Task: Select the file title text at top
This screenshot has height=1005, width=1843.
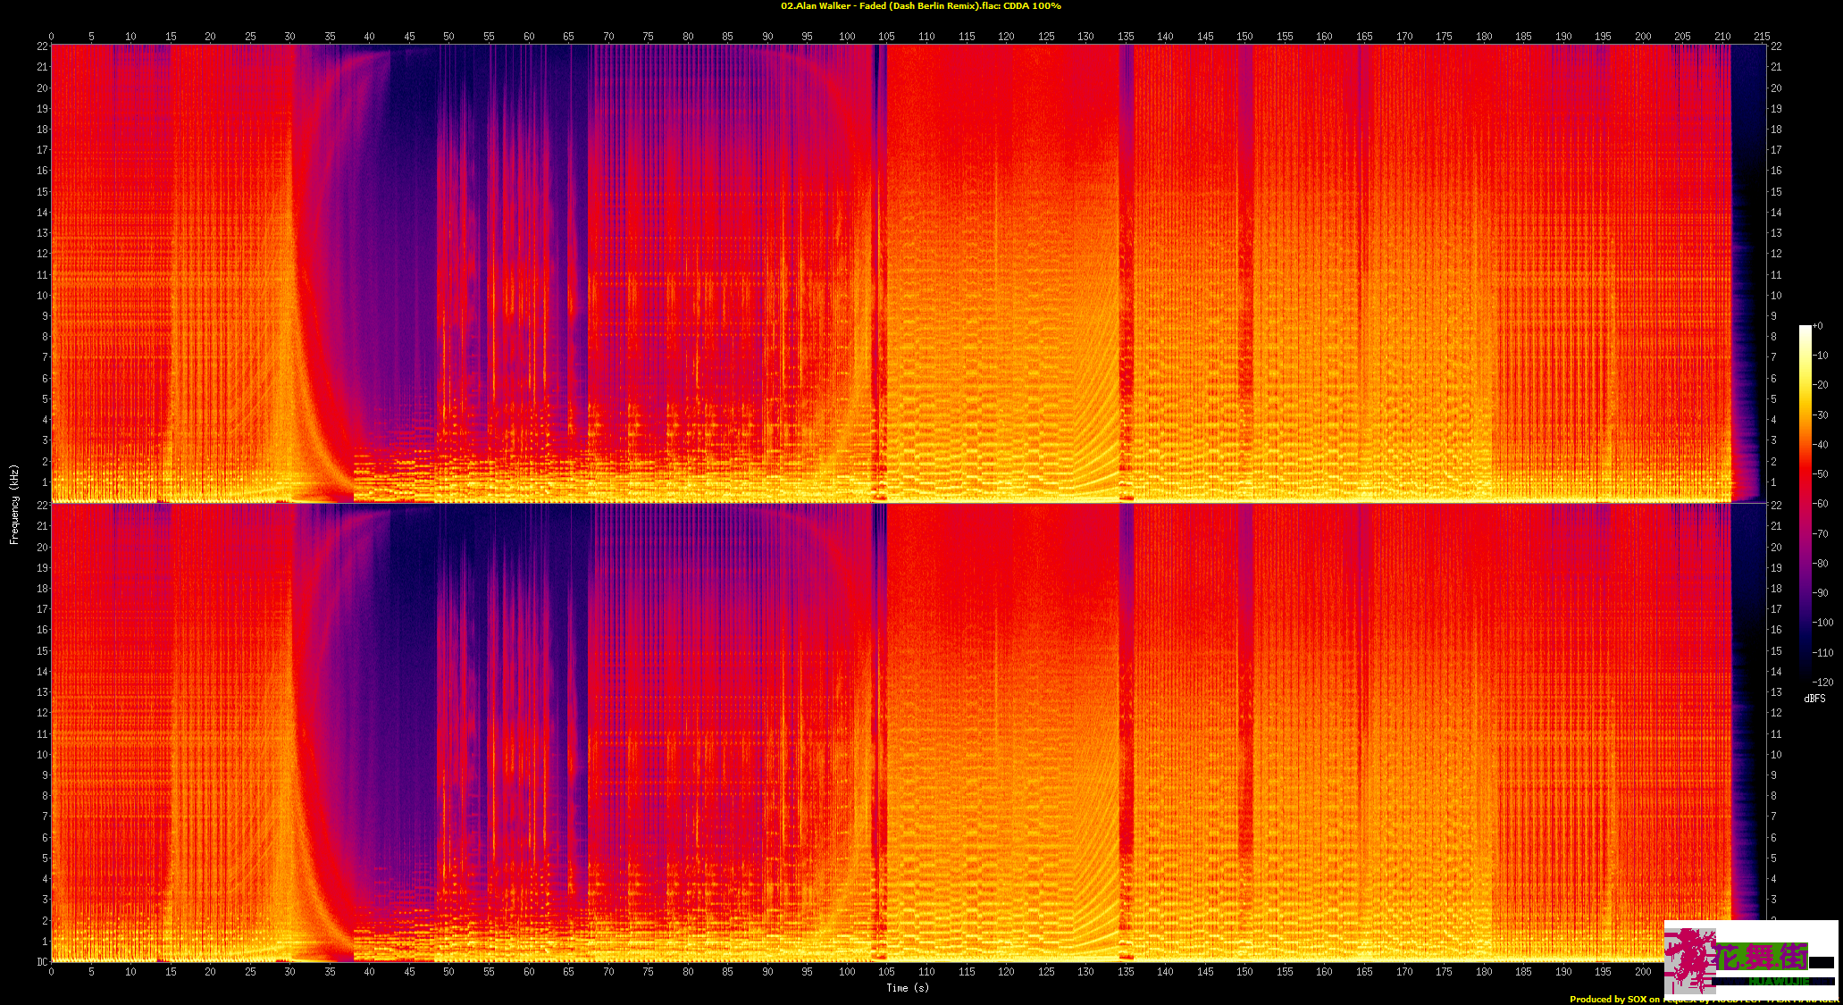Action: tap(921, 6)
